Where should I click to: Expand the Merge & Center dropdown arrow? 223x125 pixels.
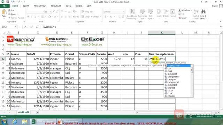click(x=101, y=17)
